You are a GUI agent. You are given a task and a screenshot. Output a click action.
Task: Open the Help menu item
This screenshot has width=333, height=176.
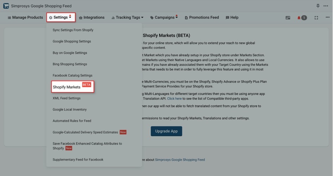click(x=232, y=18)
